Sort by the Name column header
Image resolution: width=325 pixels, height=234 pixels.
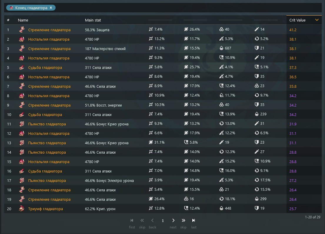tap(23, 20)
